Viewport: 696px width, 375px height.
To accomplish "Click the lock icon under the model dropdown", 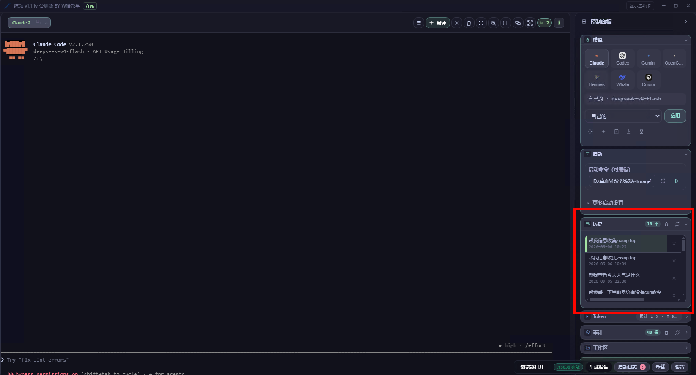I will click(x=641, y=132).
